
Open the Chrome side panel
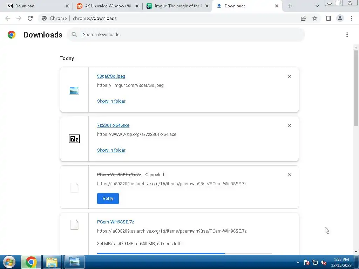click(x=329, y=18)
